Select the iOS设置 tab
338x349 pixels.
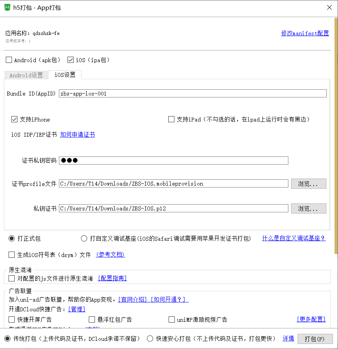(x=64, y=75)
